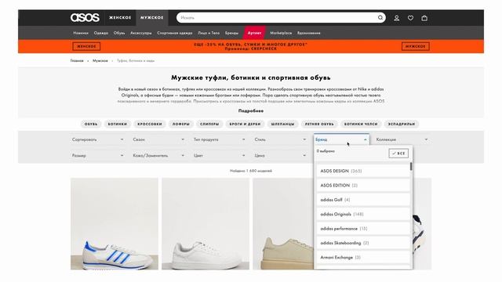This screenshot has width=502, height=282.
Task: Click the ВСЕ select-all button
Action: 398,154
